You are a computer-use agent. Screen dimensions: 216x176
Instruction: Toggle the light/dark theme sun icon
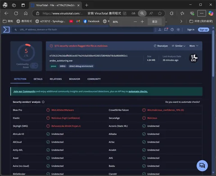coord(178,30)
